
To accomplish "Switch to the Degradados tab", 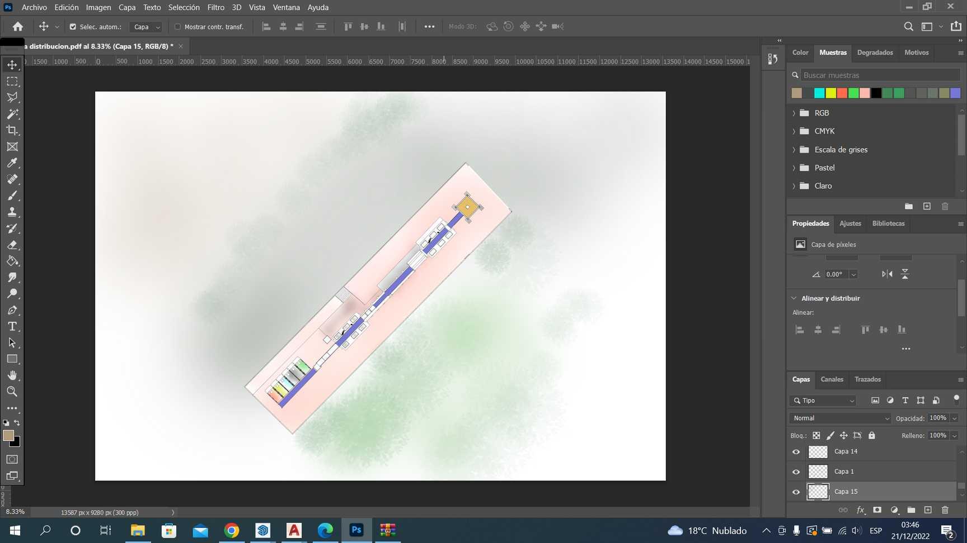I will [x=875, y=53].
